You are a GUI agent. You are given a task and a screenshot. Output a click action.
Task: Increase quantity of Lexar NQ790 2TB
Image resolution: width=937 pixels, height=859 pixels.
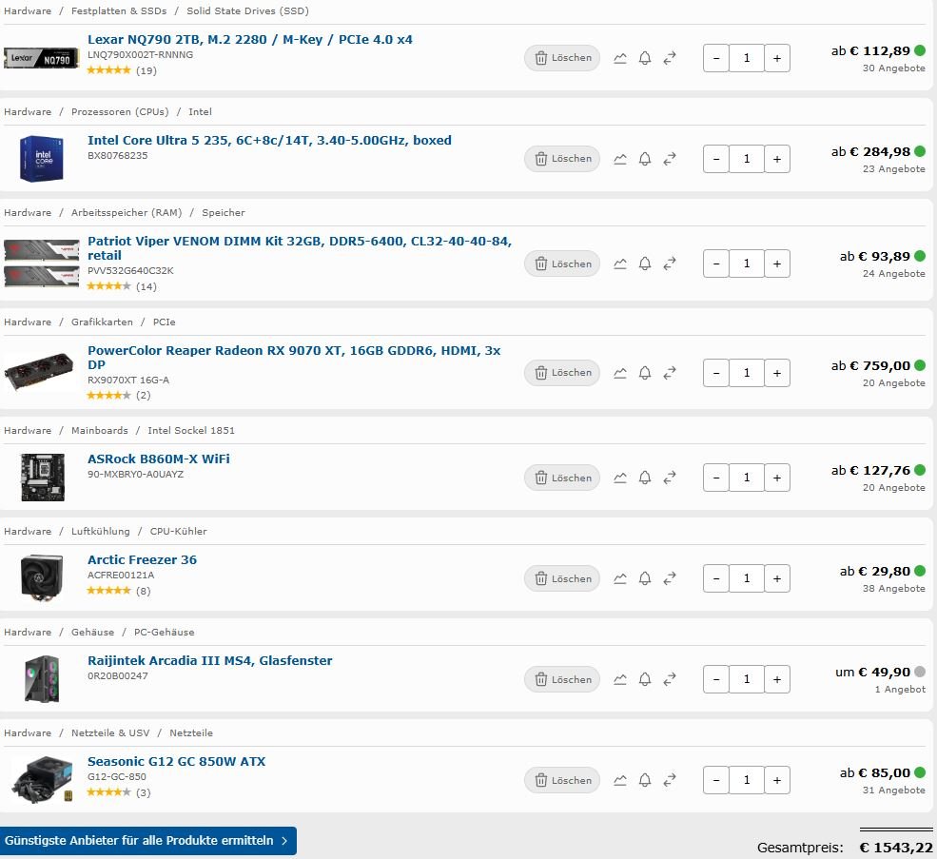point(777,58)
